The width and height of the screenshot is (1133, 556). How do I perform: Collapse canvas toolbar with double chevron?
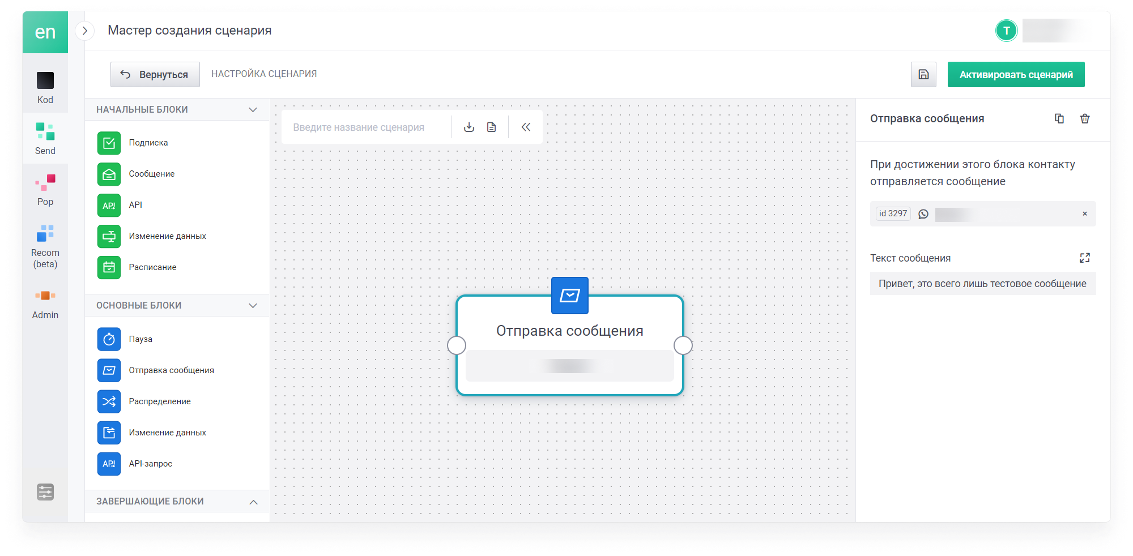pyautogui.click(x=526, y=127)
